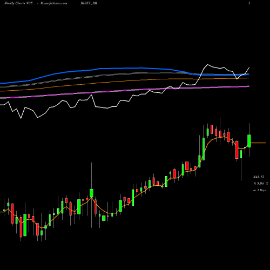The image size is (270, 270).
Task: Click the orange current-price line beside the last candle
Action: (x=258, y=143)
